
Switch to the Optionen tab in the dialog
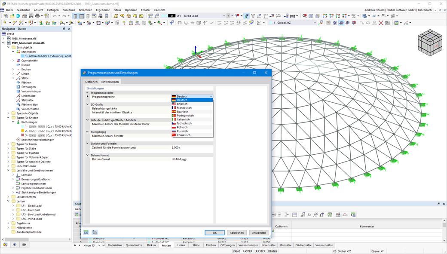point(91,82)
